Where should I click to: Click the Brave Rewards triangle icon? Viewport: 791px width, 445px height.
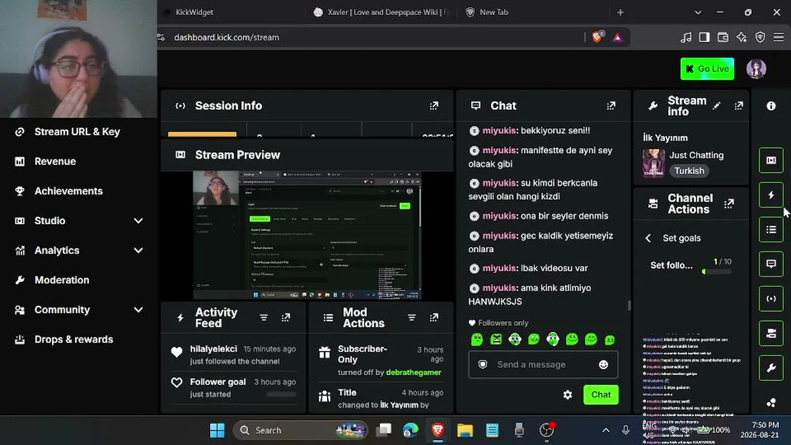pos(617,37)
